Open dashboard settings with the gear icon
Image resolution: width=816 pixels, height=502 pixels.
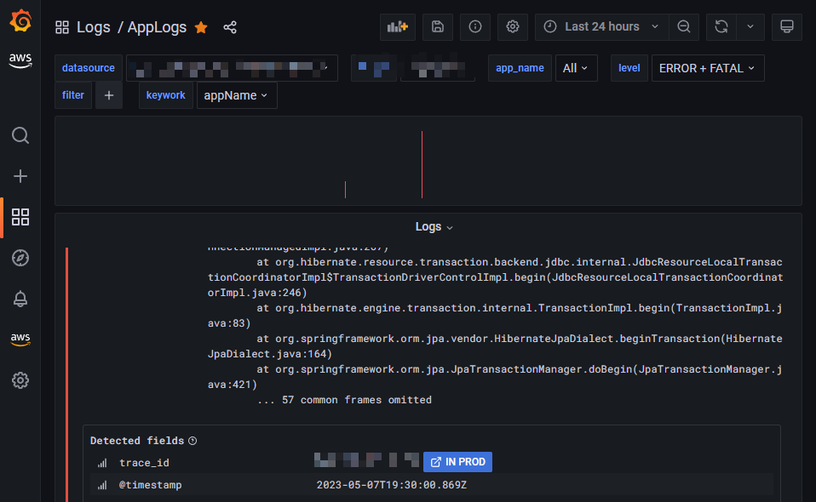pyautogui.click(x=512, y=26)
